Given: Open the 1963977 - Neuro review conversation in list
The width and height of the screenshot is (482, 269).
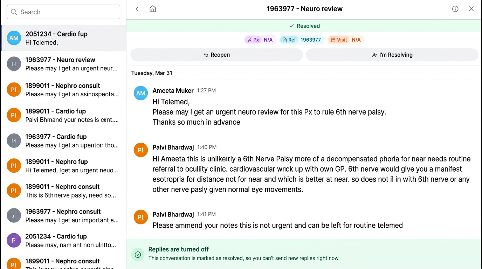Looking at the screenshot, I should point(63,64).
